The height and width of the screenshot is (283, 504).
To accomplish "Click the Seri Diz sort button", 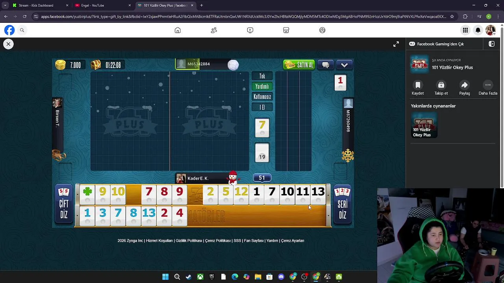I will point(342,204).
